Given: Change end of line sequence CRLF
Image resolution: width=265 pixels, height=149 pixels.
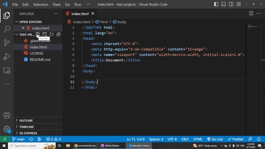Looking at the screenshot, I should pos(185,139).
